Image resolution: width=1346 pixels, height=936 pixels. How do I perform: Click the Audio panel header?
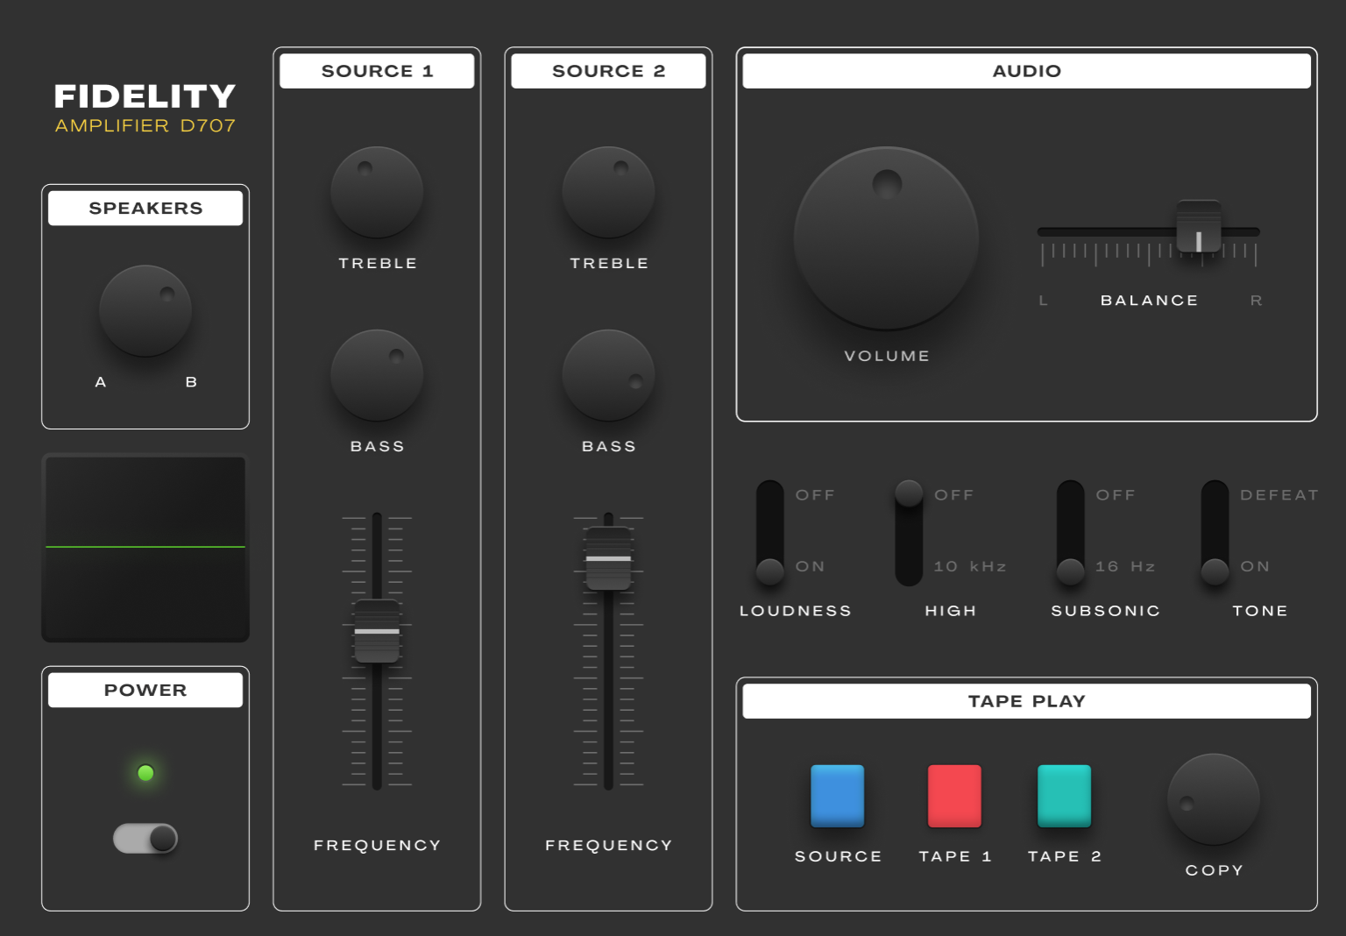1026,71
